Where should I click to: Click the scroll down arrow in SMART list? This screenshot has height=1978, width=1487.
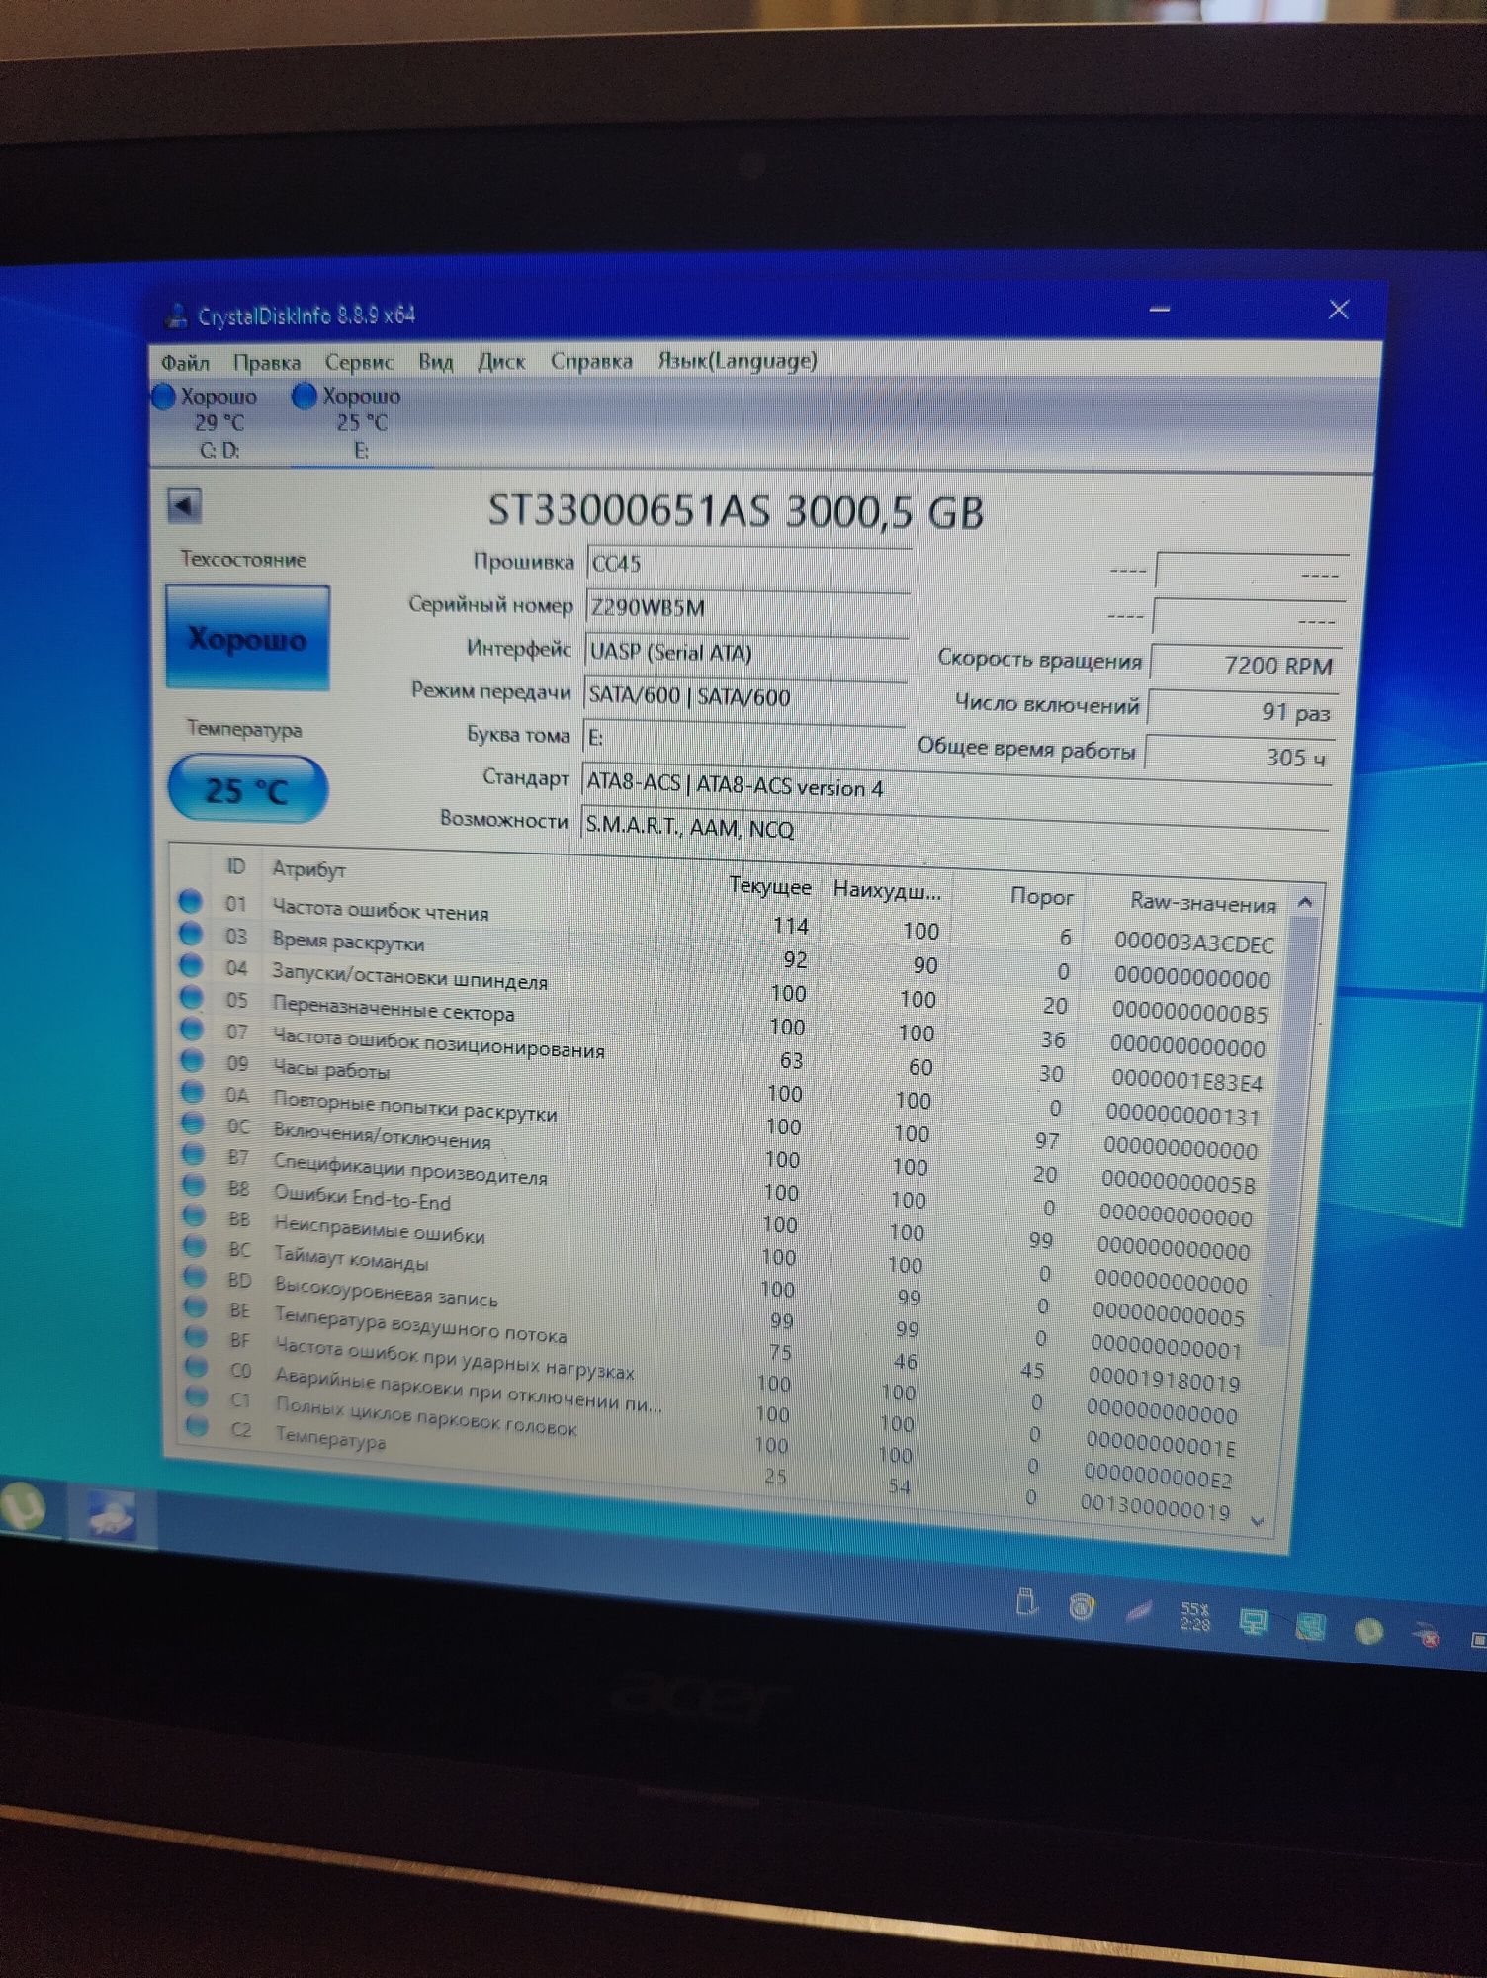[1258, 1521]
